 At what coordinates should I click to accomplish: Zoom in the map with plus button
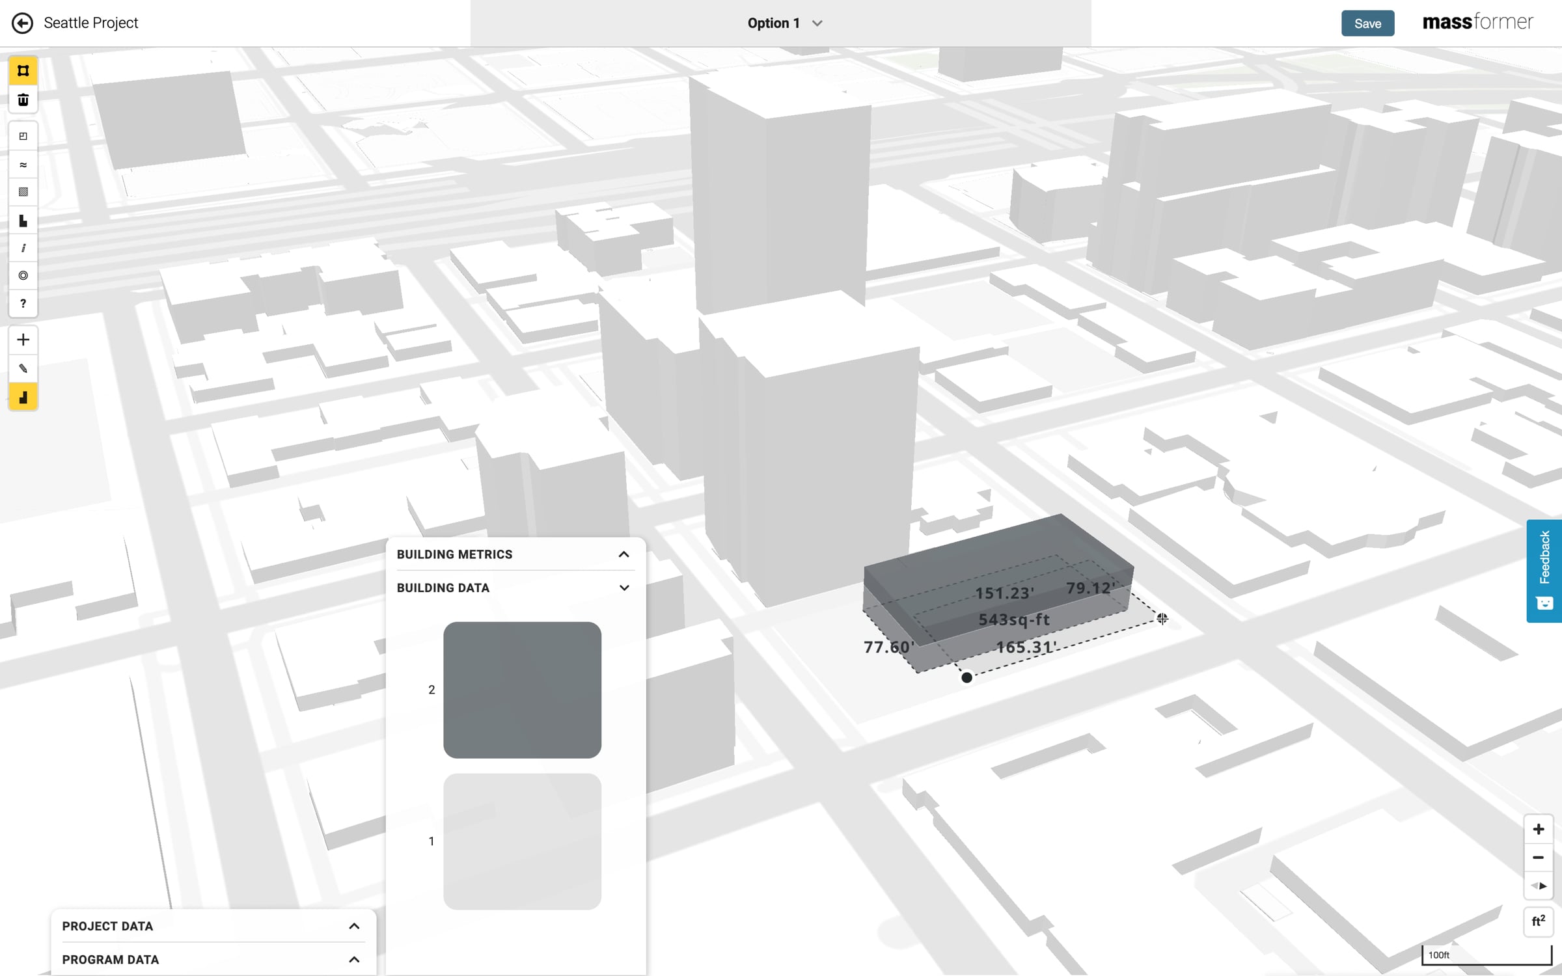[x=1538, y=829]
